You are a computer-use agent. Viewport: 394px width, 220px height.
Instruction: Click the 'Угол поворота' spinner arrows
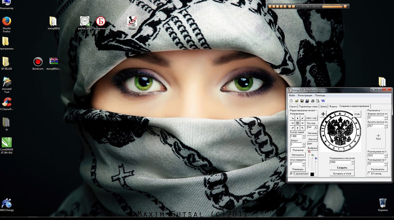(303, 164)
